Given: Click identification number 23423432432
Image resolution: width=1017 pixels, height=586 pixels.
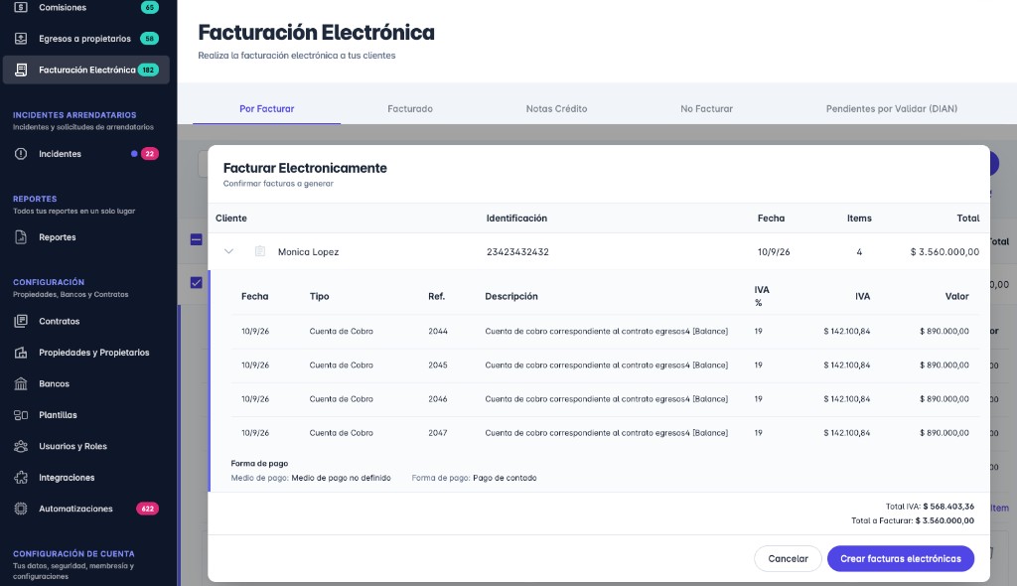Looking at the screenshot, I should (517, 252).
